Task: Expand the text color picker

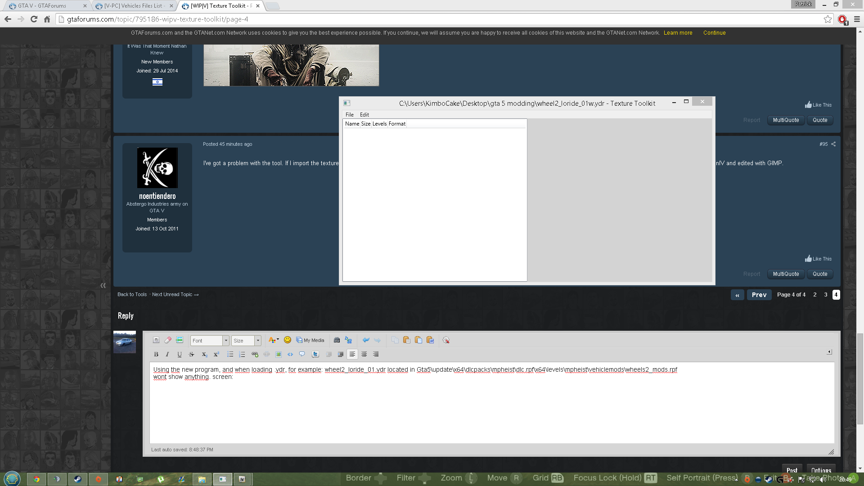Action: coord(278,340)
